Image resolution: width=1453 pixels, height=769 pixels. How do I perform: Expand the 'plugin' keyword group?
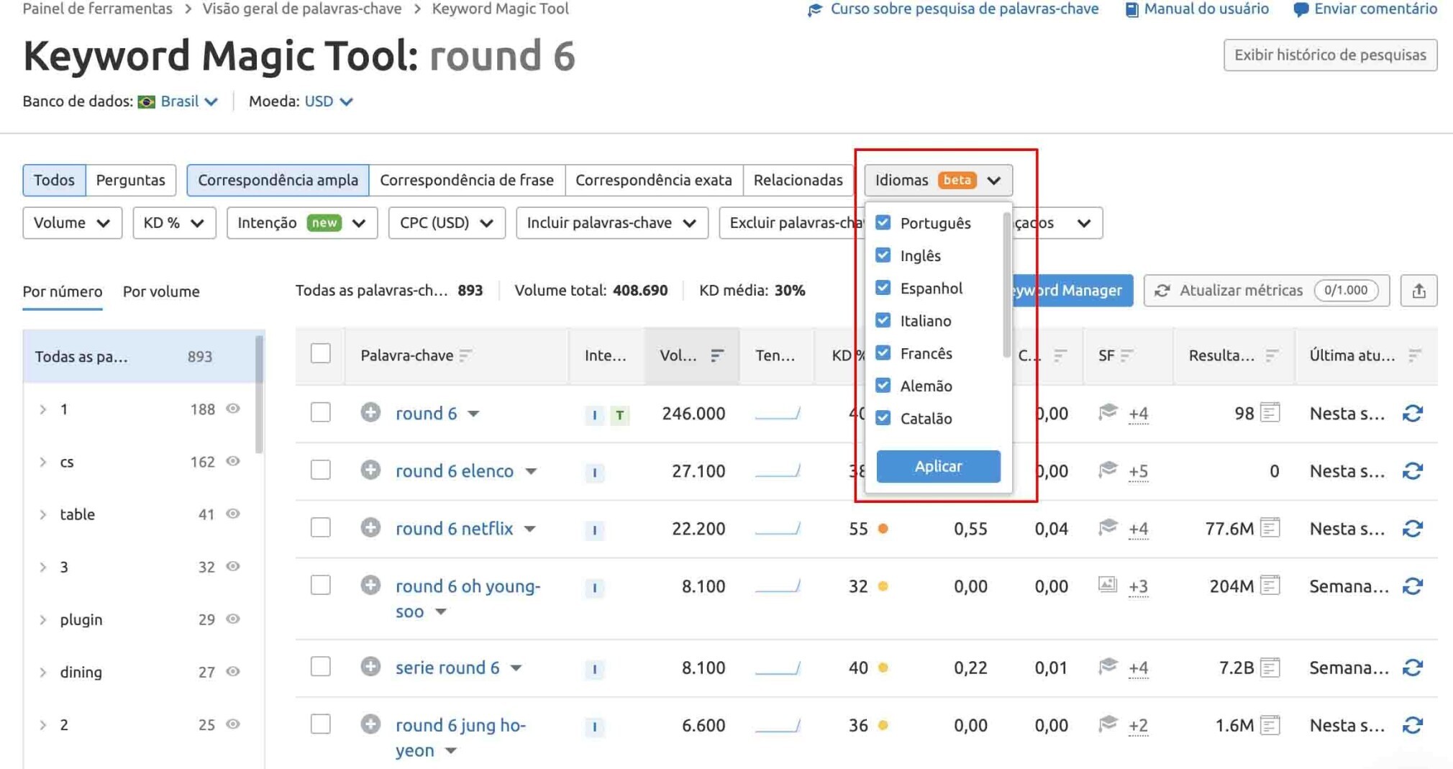pyautogui.click(x=43, y=619)
